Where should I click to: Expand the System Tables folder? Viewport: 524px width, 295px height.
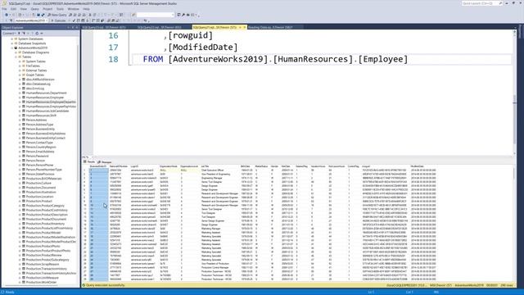click(20, 61)
